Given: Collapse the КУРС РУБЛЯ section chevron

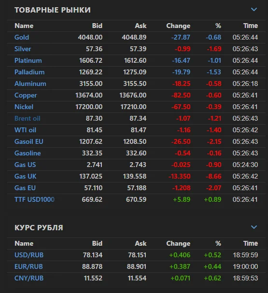Looking at the screenshot, I should (254, 227).
